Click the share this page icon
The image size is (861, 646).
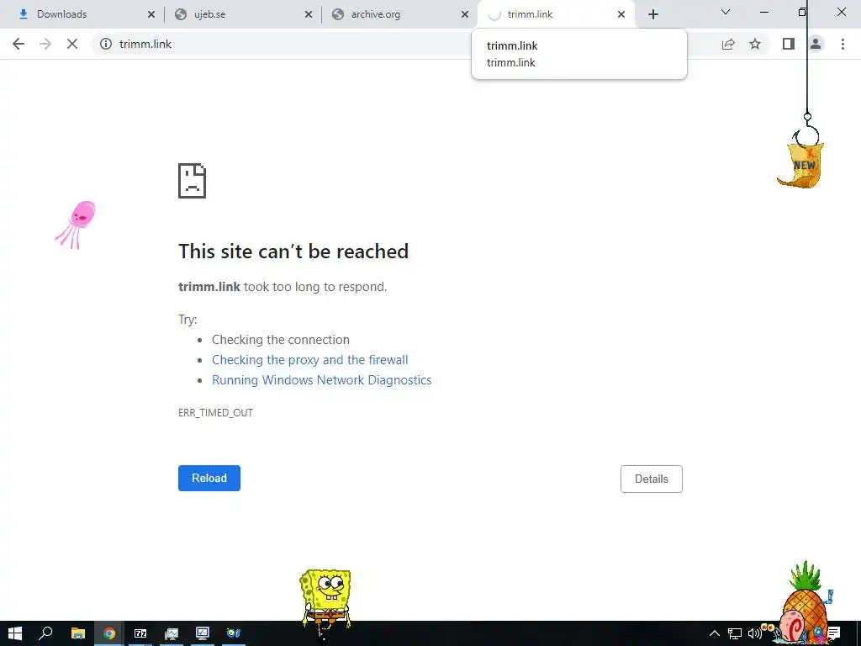point(728,44)
